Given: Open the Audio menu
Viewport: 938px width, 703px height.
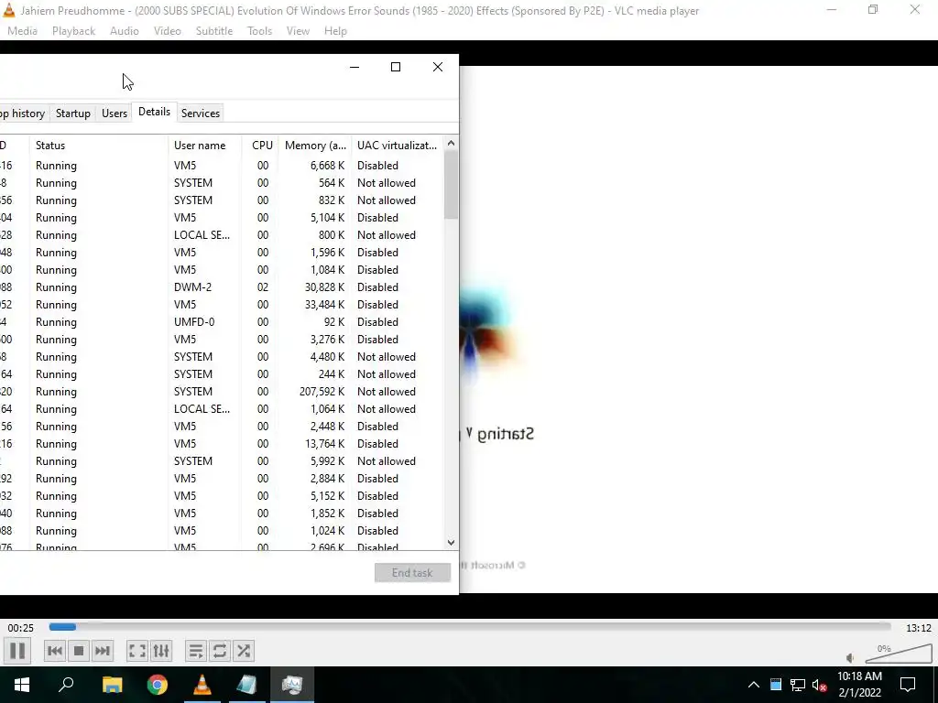Looking at the screenshot, I should pyautogui.click(x=125, y=31).
